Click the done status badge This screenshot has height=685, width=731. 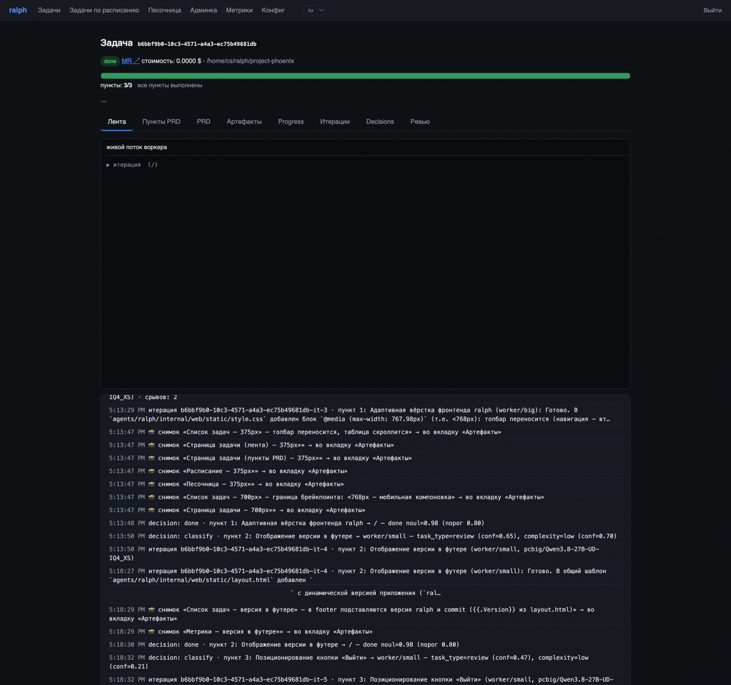(110, 61)
